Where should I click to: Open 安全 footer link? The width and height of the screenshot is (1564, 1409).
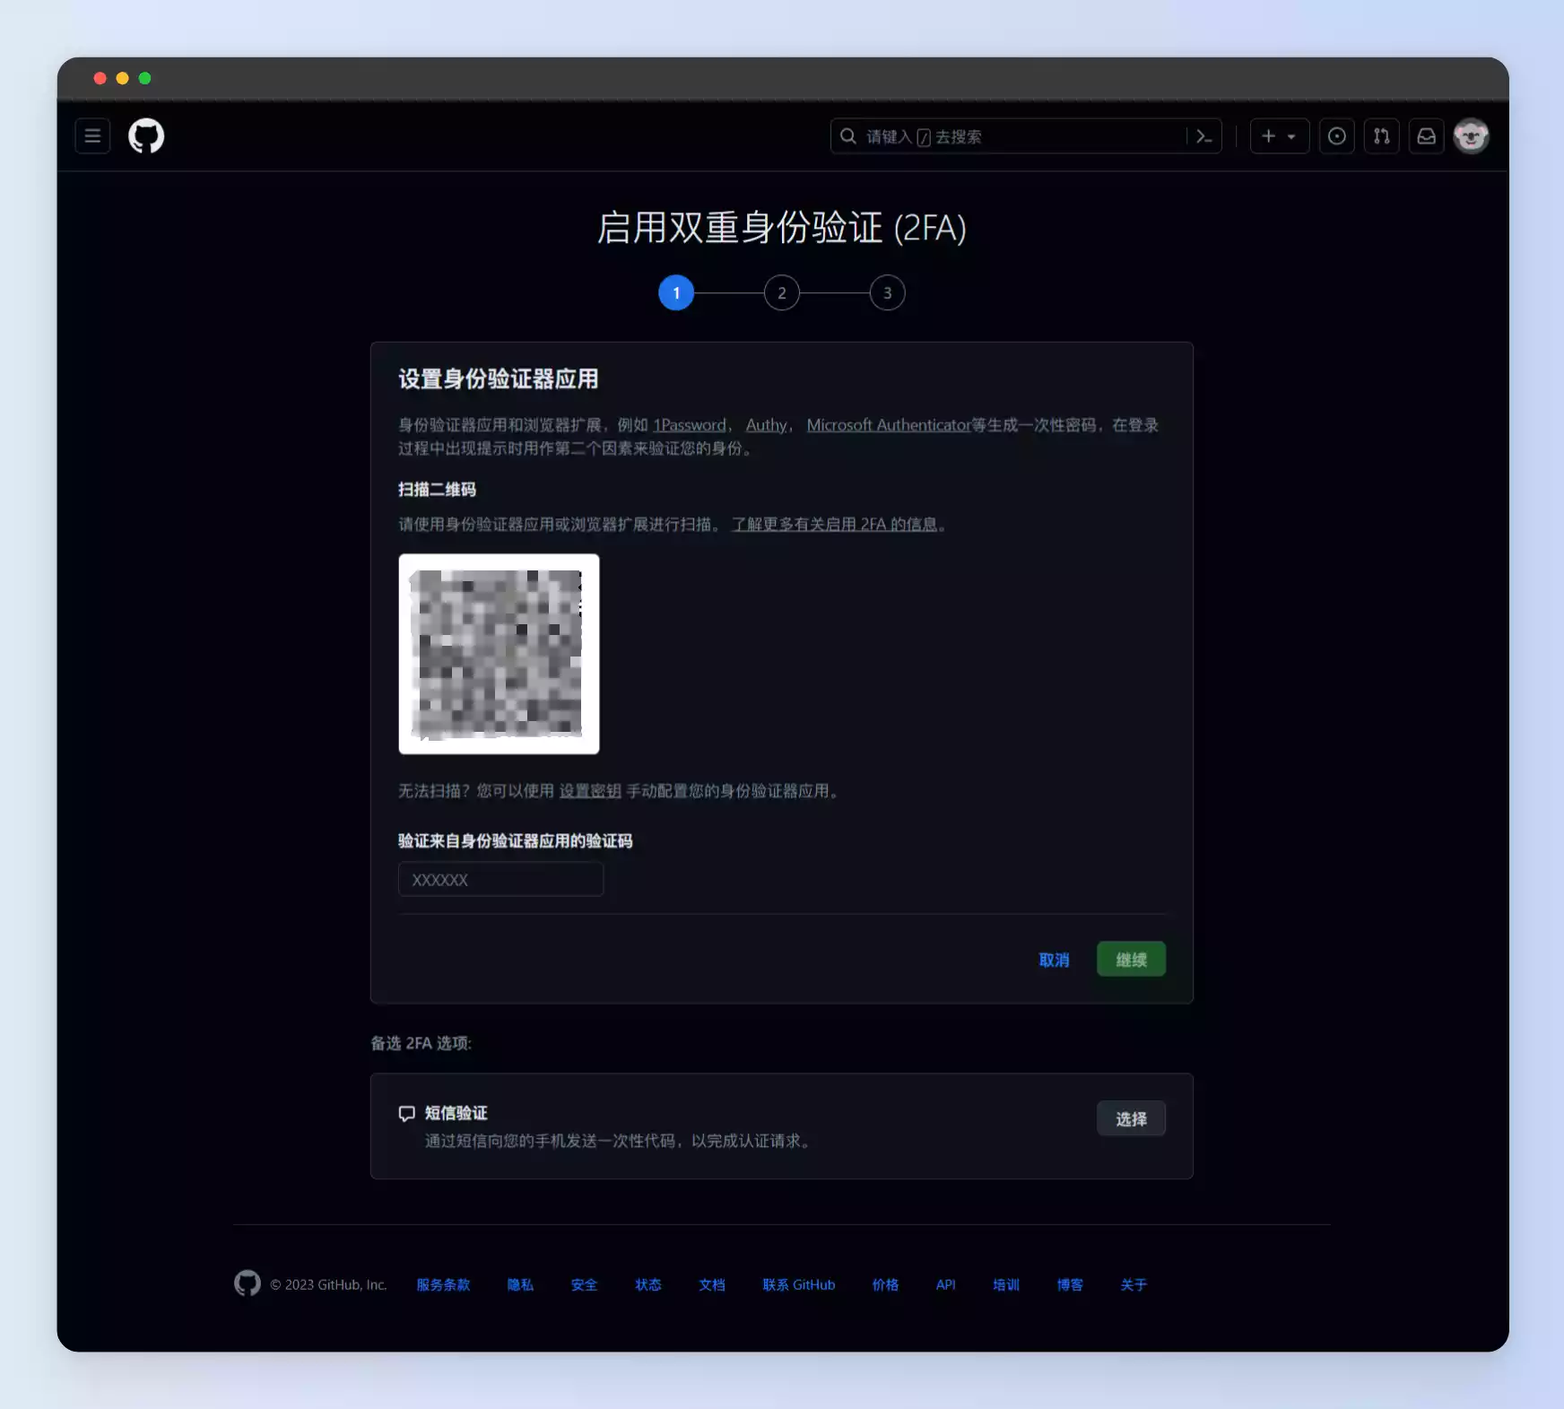pyautogui.click(x=584, y=1284)
